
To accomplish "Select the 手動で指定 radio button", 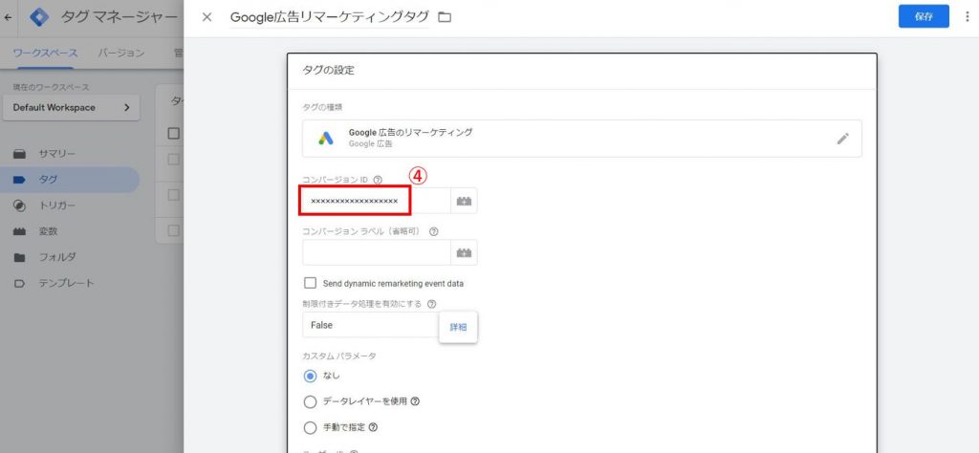I will 310,428.
